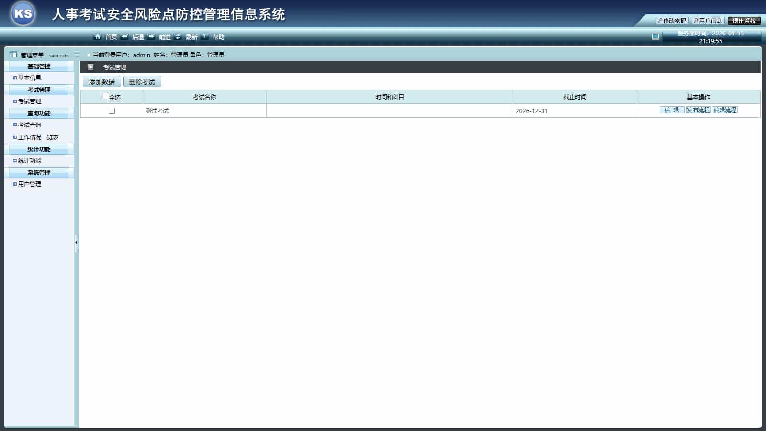Click the KS logo icon
The height and width of the screenshot is (431, 766).
pyautogui.click(x=23, y=14)
